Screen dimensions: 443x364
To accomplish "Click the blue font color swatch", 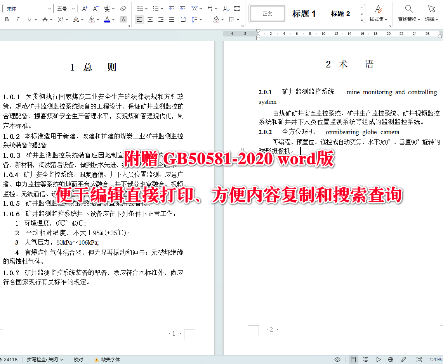I will pyautogui.click(x=107, y=19).
